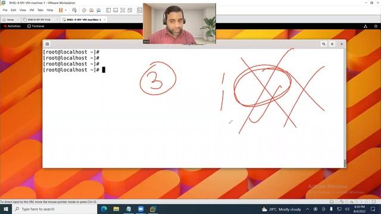
Task: Click the power icon in GNOME top bar
Action: 376,26
